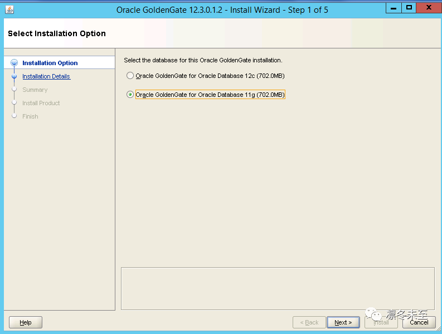Maximize the Install Wizard window

pos(409,8)
